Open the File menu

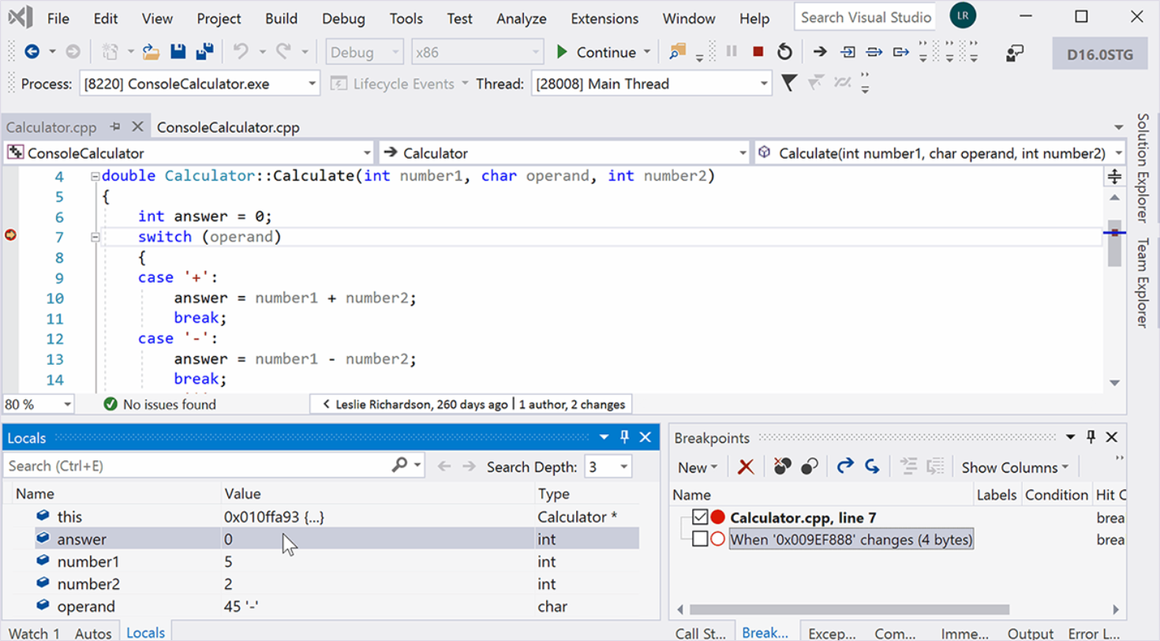click(58, 18)
